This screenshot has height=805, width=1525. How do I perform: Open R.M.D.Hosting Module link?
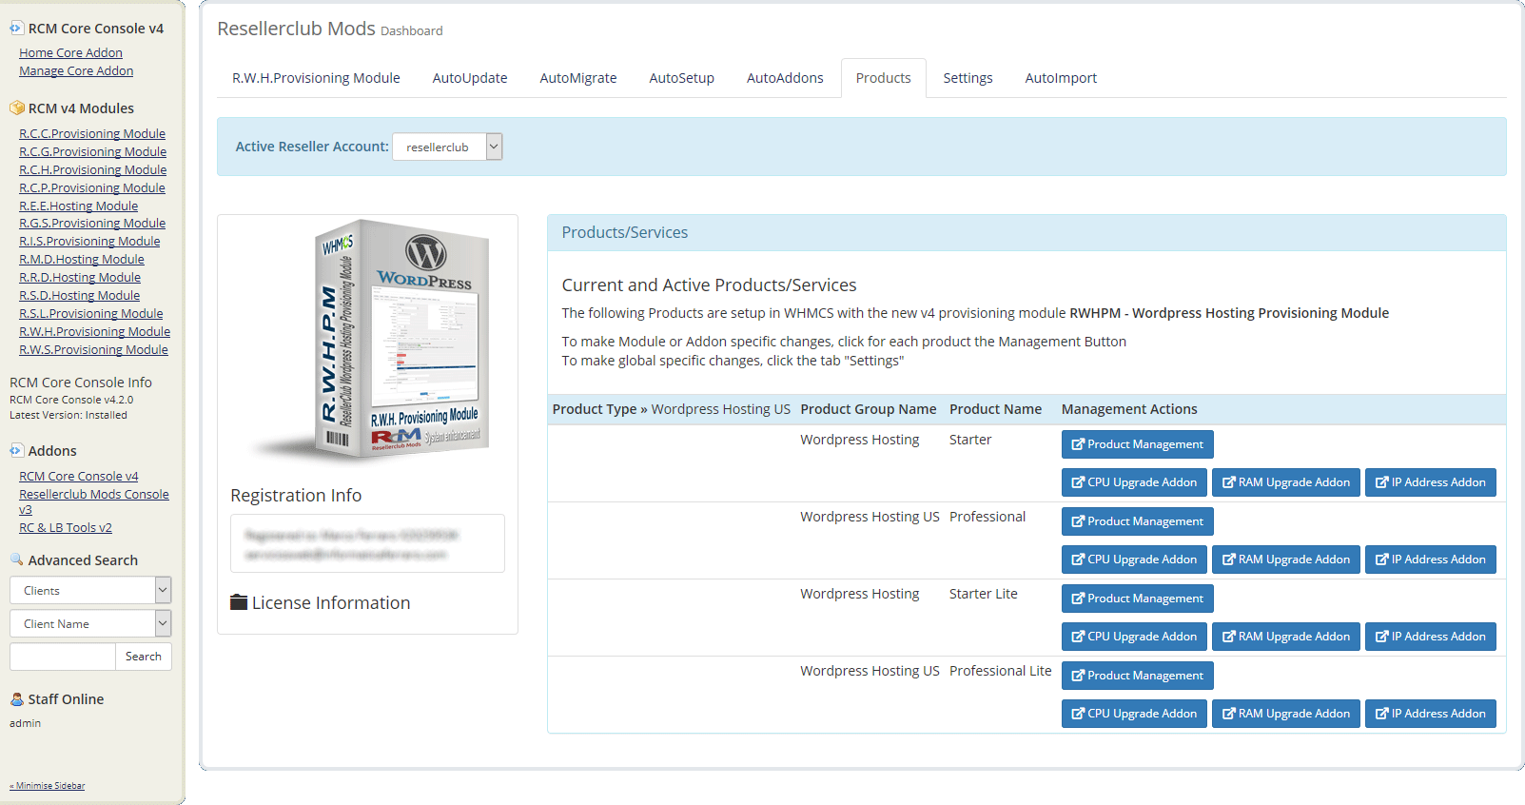coord(82,260)
